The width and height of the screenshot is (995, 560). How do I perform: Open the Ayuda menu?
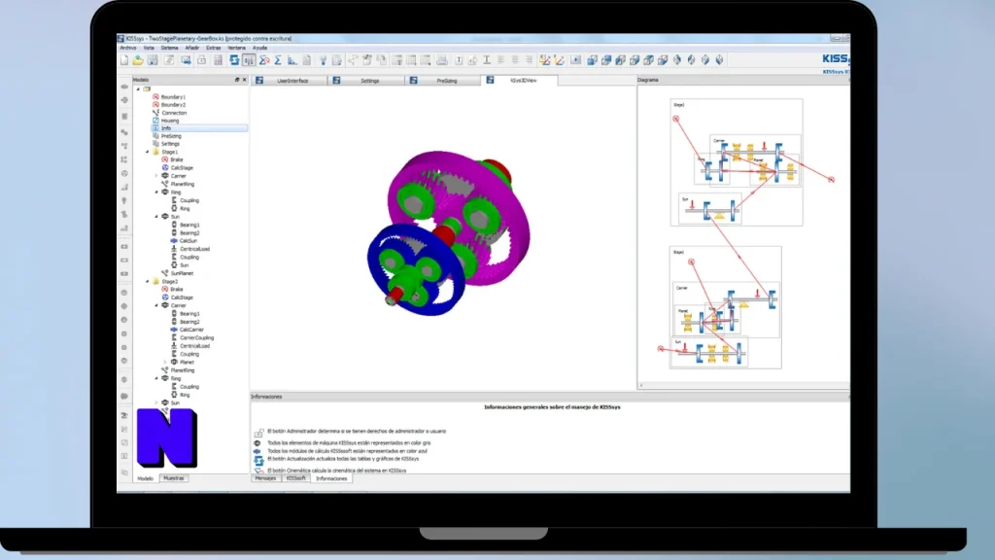[260, 48]
